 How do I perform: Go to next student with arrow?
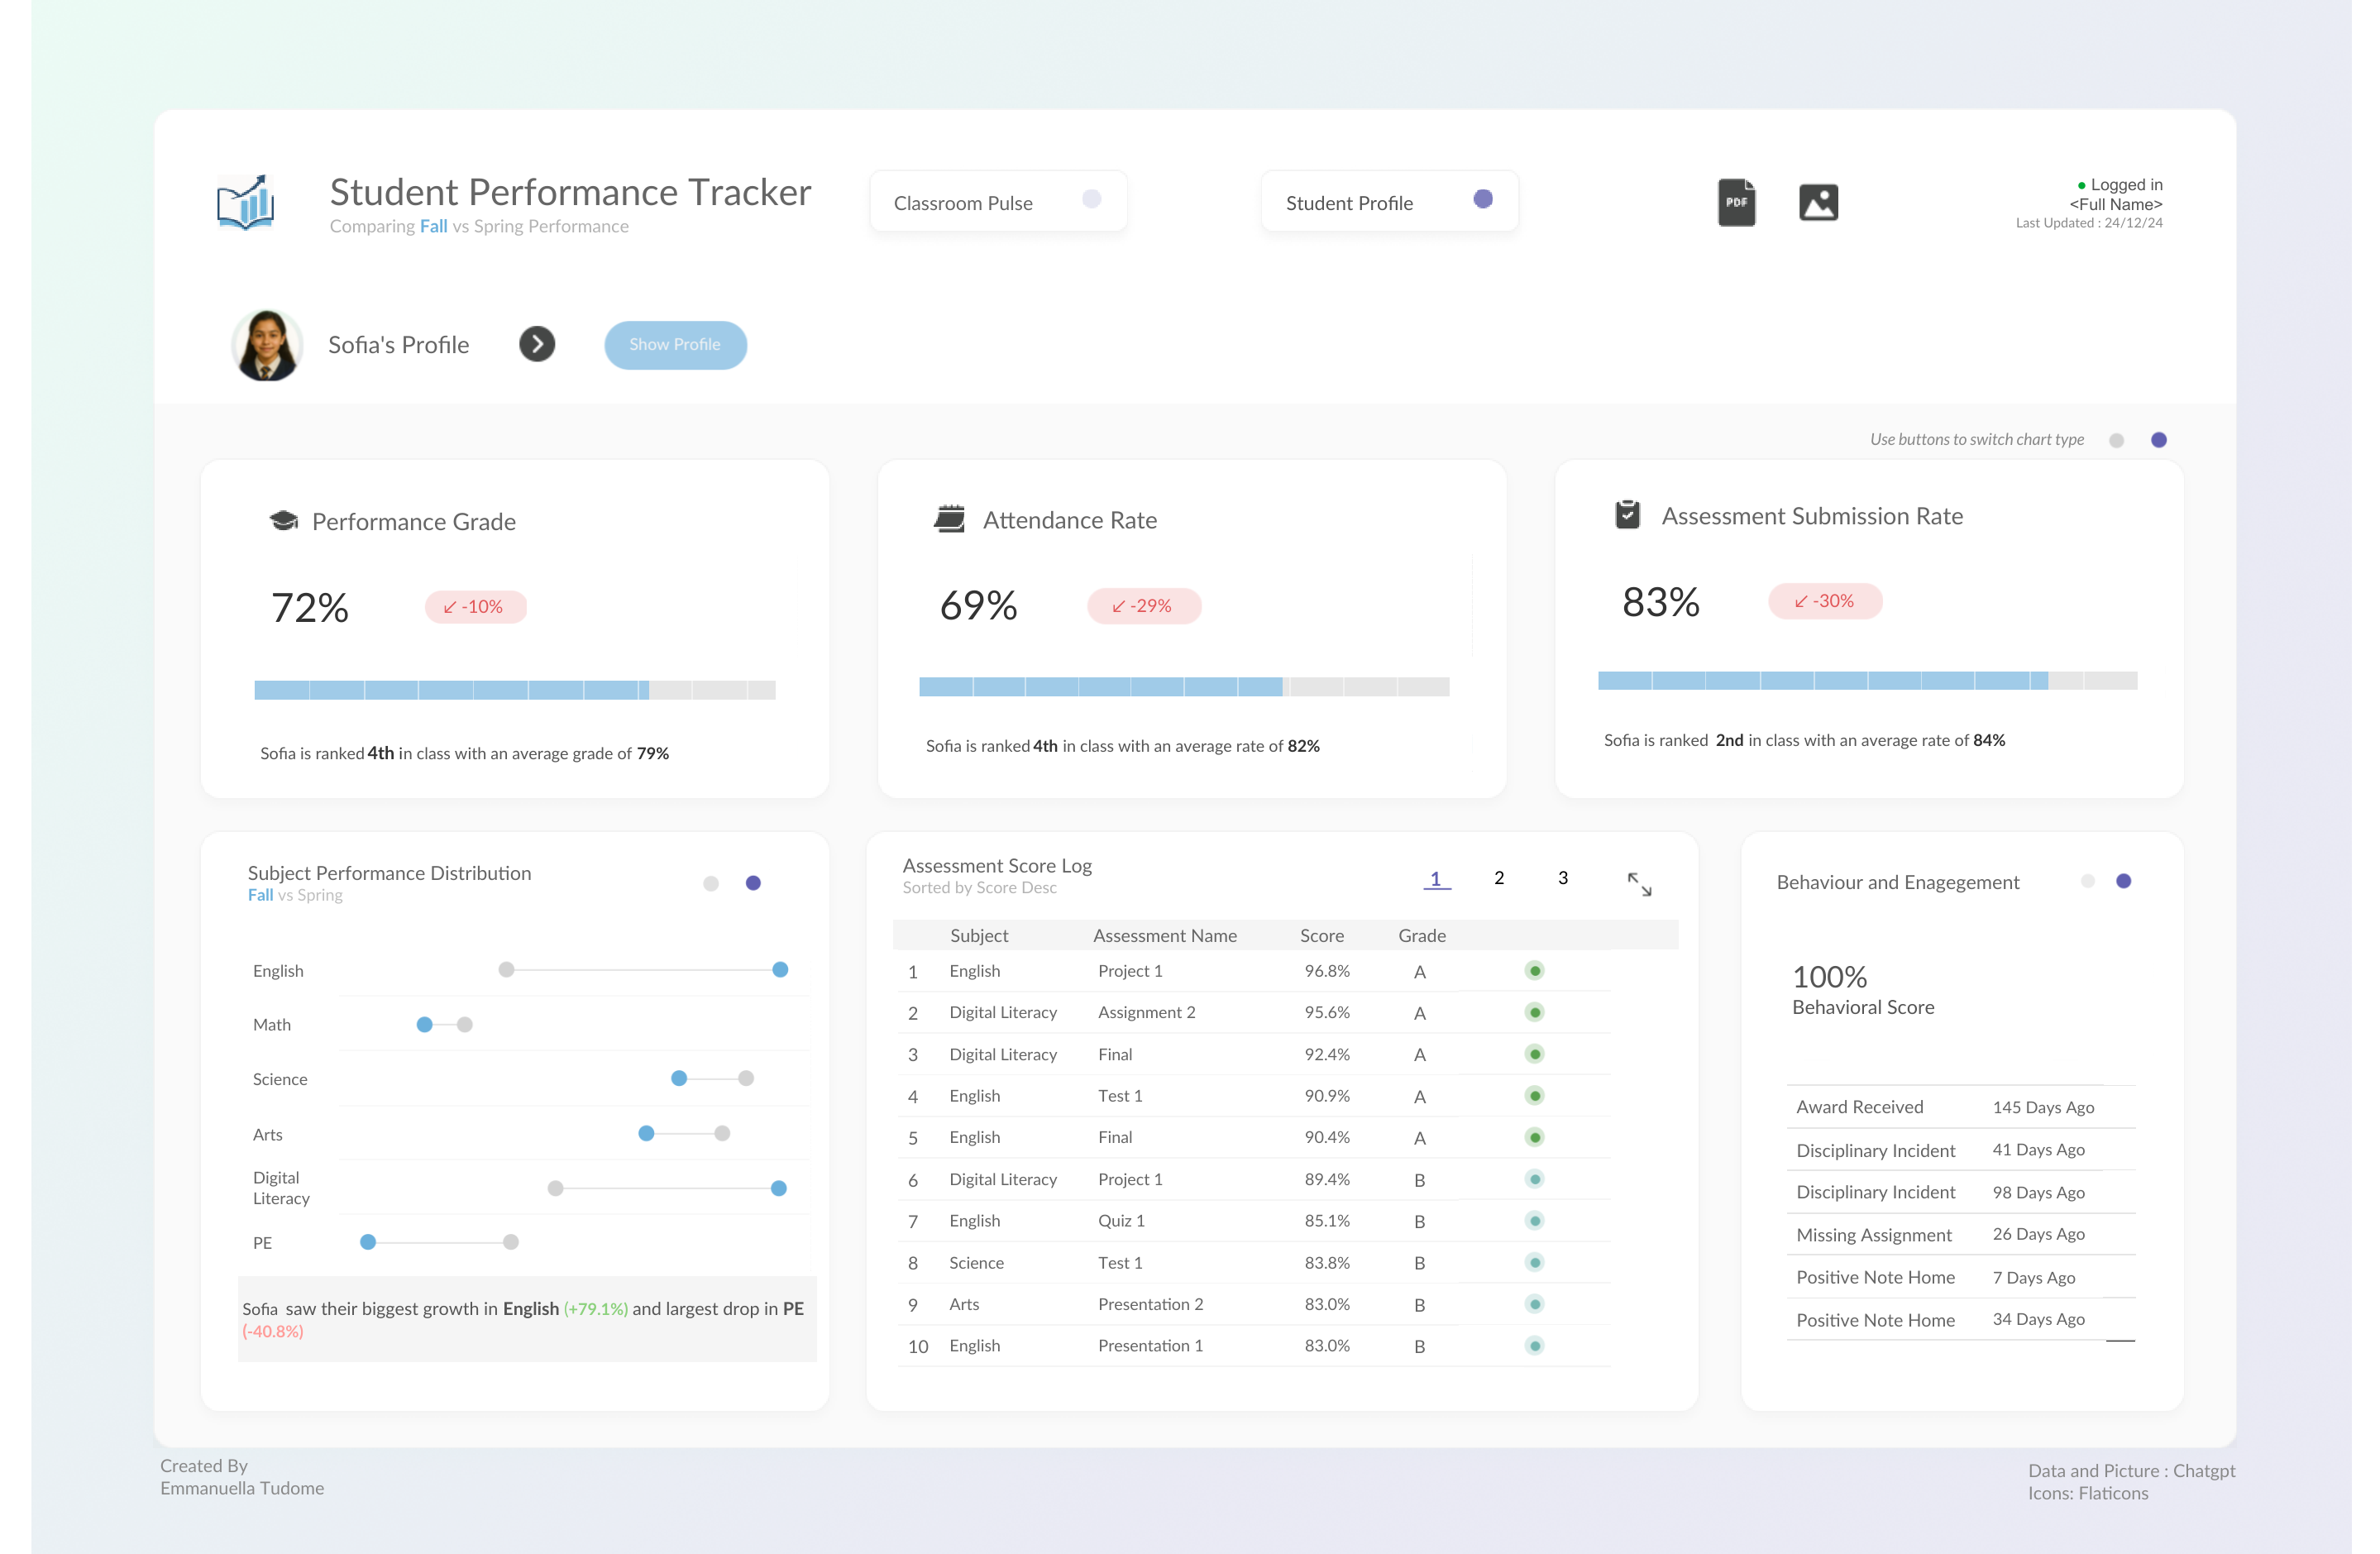537,345
